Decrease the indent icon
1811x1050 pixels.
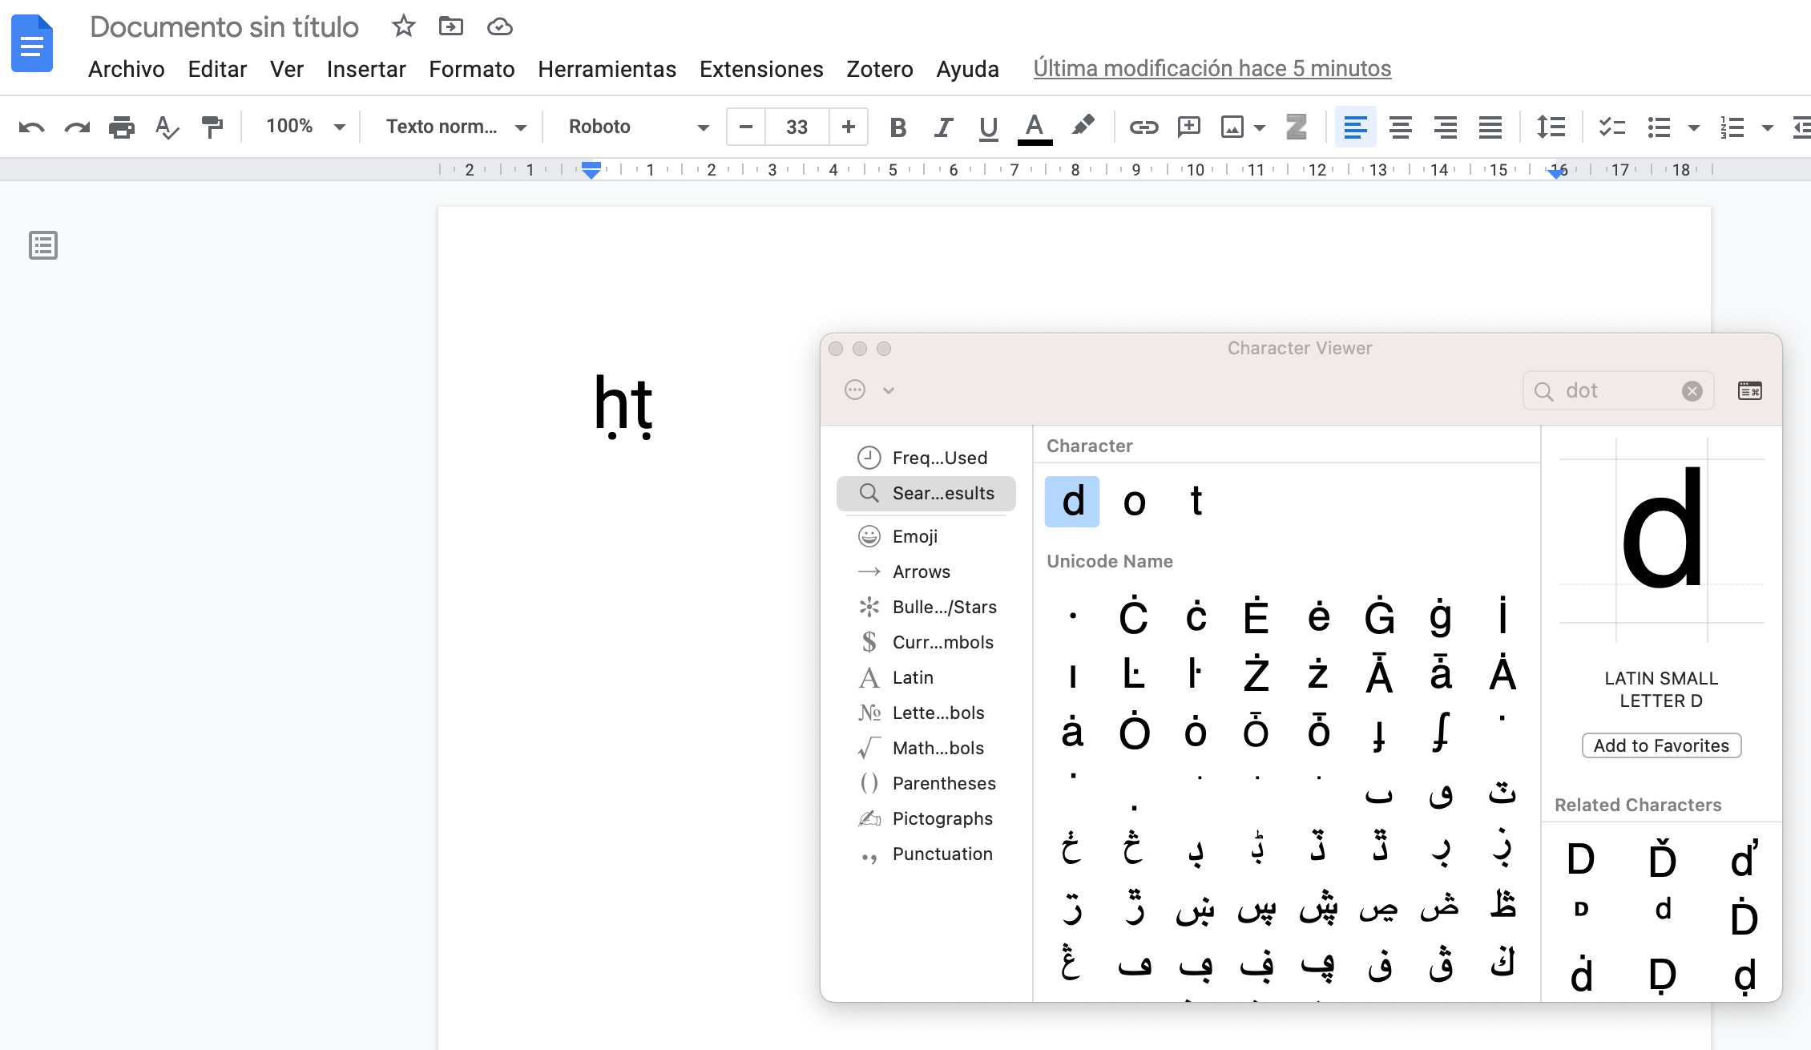tap(1801, 127)
